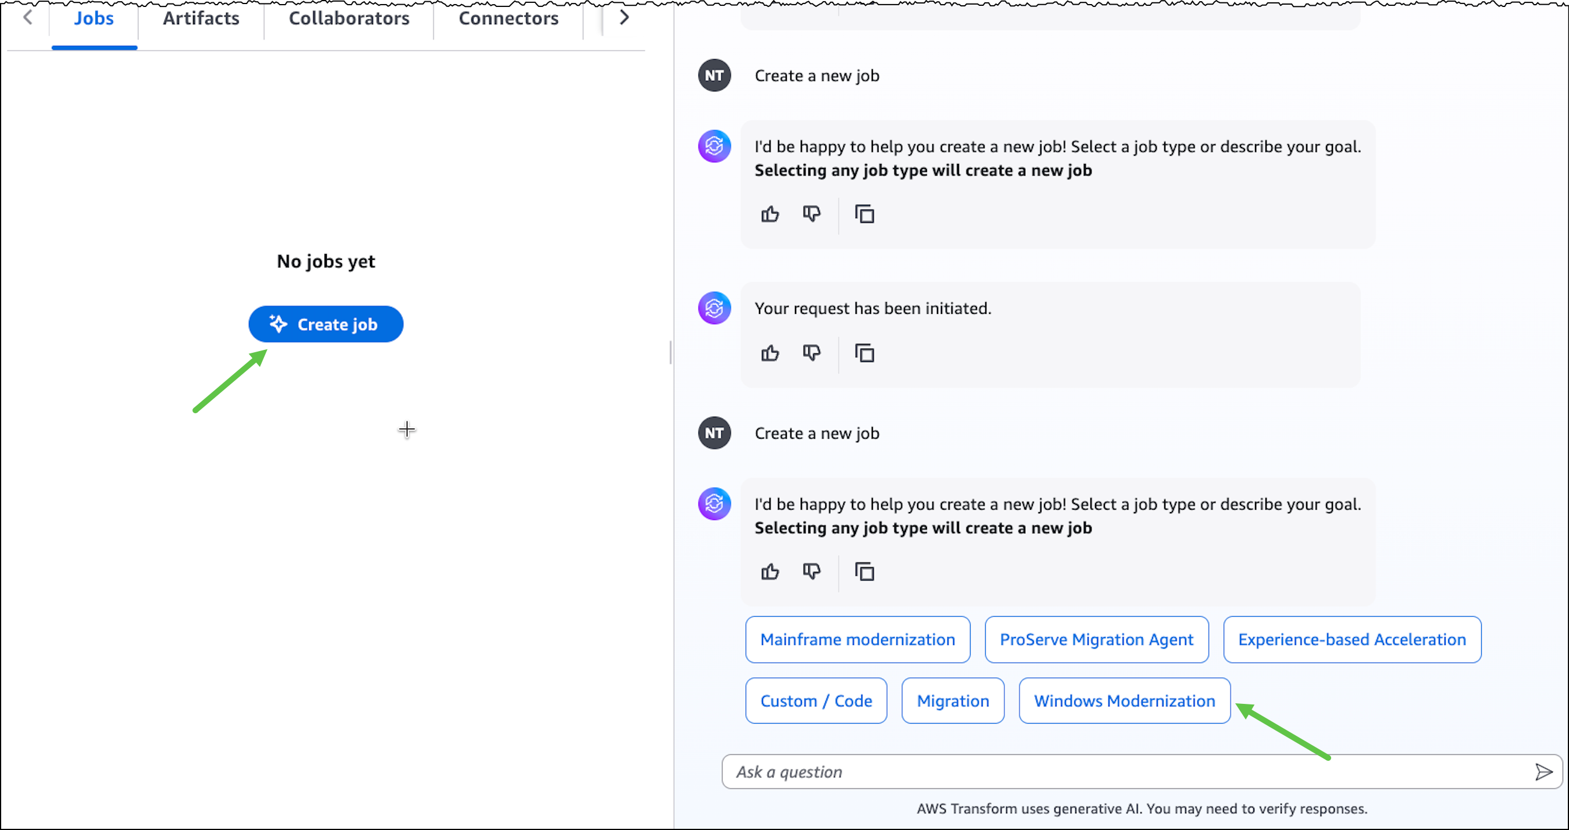Give thumbs down on "Your request has been initiated"

point(812,353)
